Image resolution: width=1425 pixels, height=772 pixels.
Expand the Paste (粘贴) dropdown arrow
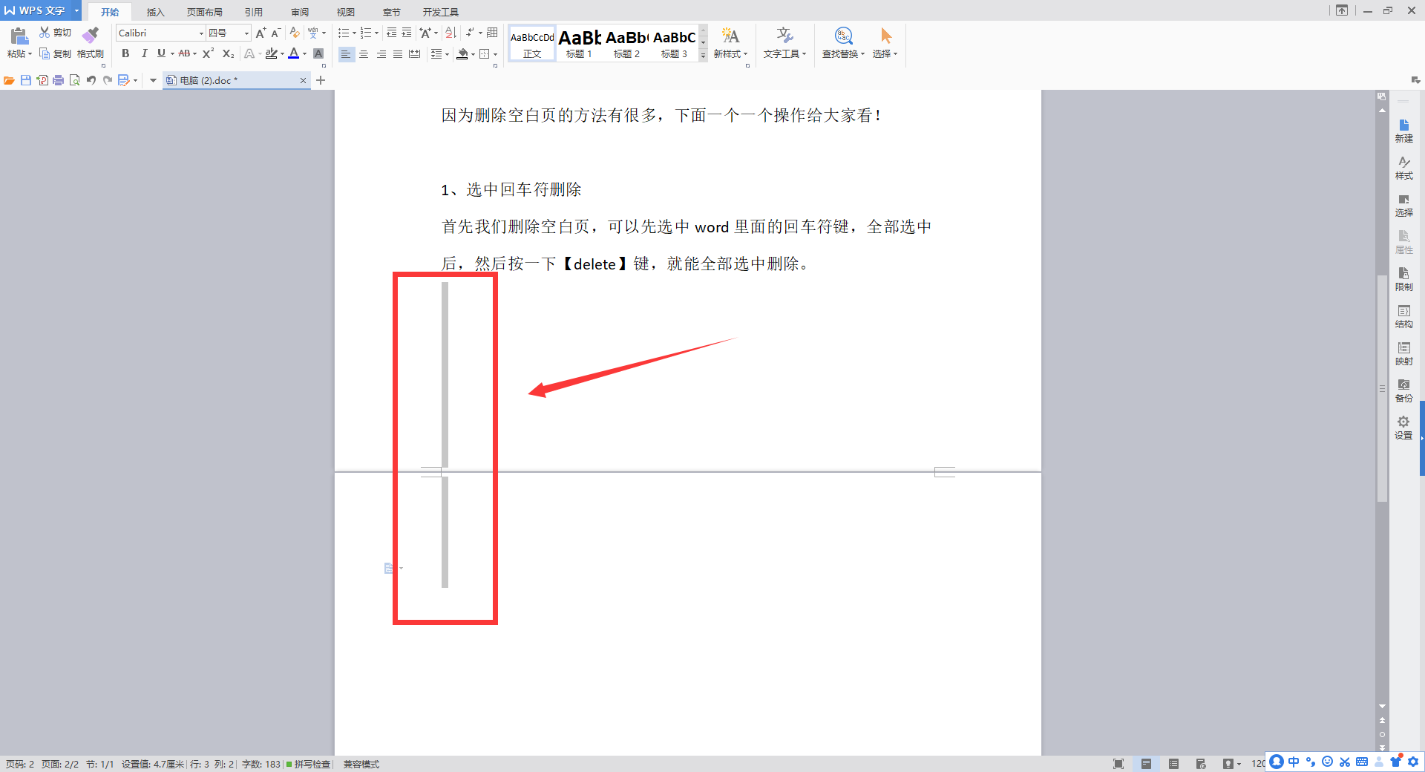pyautogui.click(x=30, y=54)
